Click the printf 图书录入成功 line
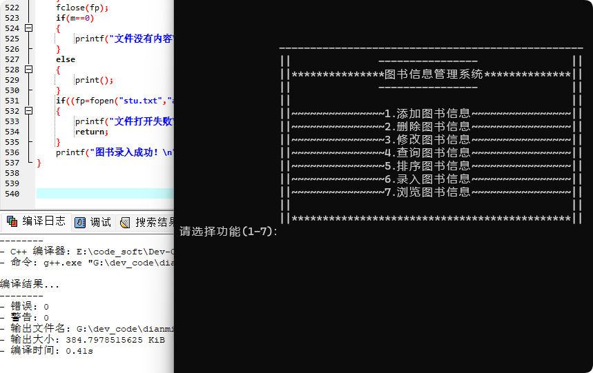This screenshot has height=373, width=593. 115,152
